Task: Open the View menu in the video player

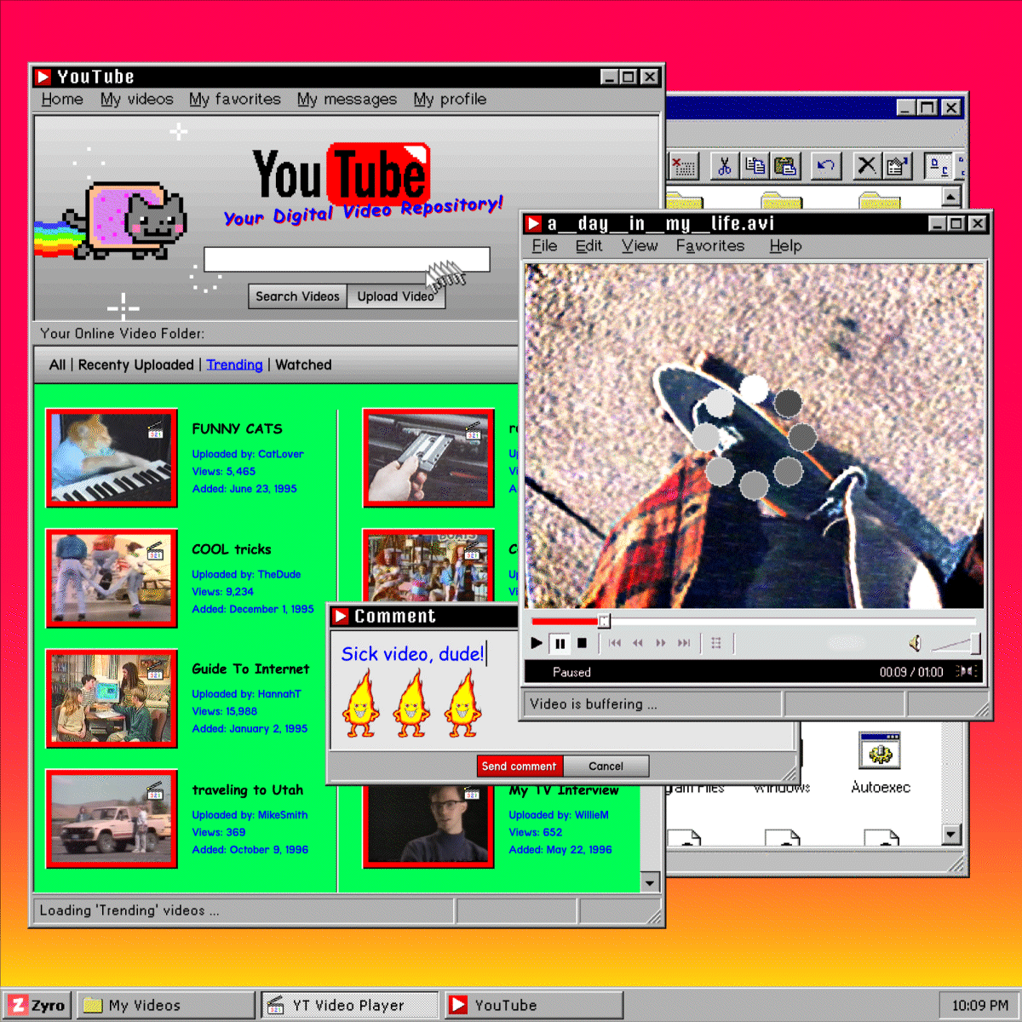Action: coord(640,245)
